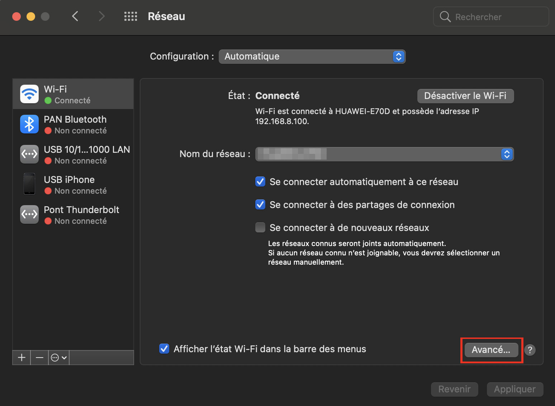Toggle Se connecter à des partages de connexion
555x406 pixels.
click(x=260, y=205)
